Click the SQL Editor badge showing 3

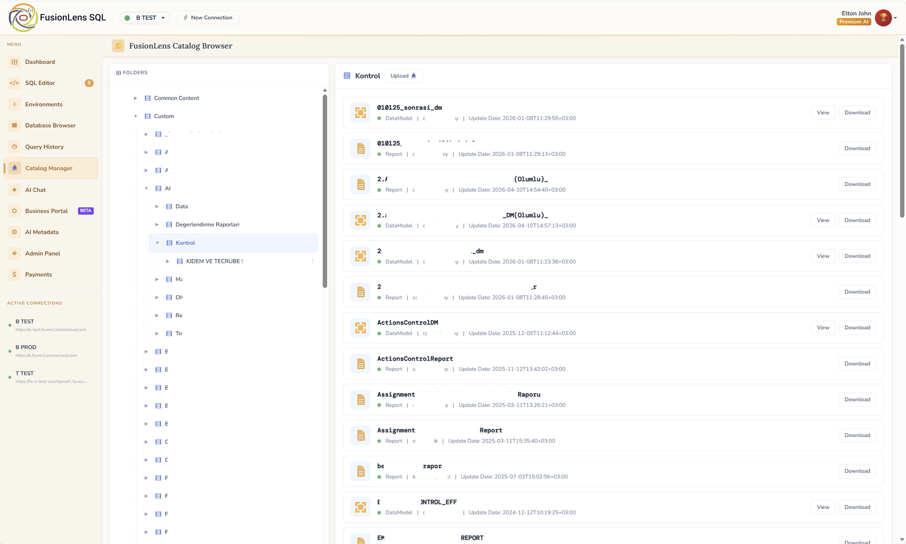click(x=89, y=83)
